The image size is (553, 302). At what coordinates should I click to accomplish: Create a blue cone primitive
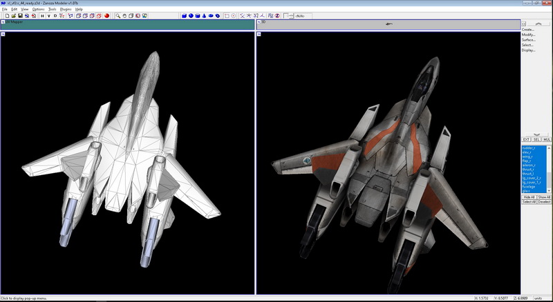tap(204, 16)
